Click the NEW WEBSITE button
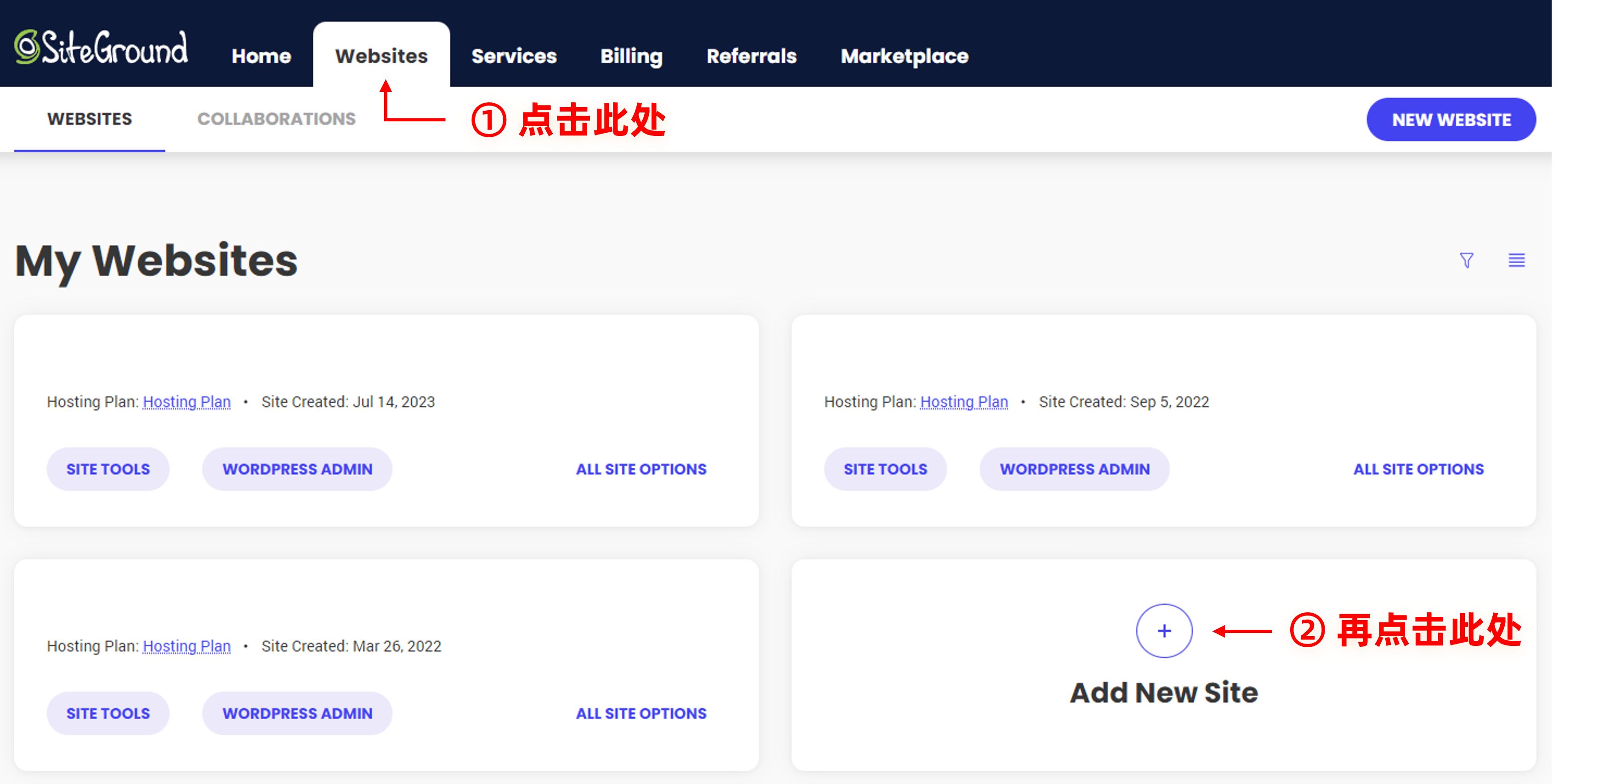1610x784 pixels. coord(1451,119)
